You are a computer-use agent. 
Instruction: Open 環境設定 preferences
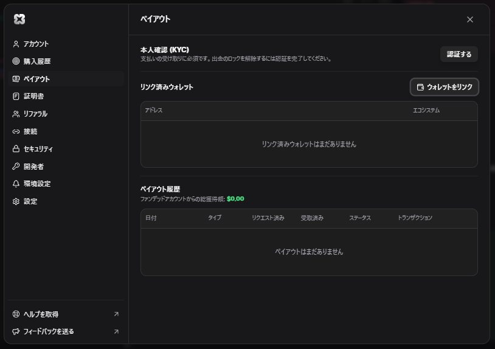[x=66, y=184]
